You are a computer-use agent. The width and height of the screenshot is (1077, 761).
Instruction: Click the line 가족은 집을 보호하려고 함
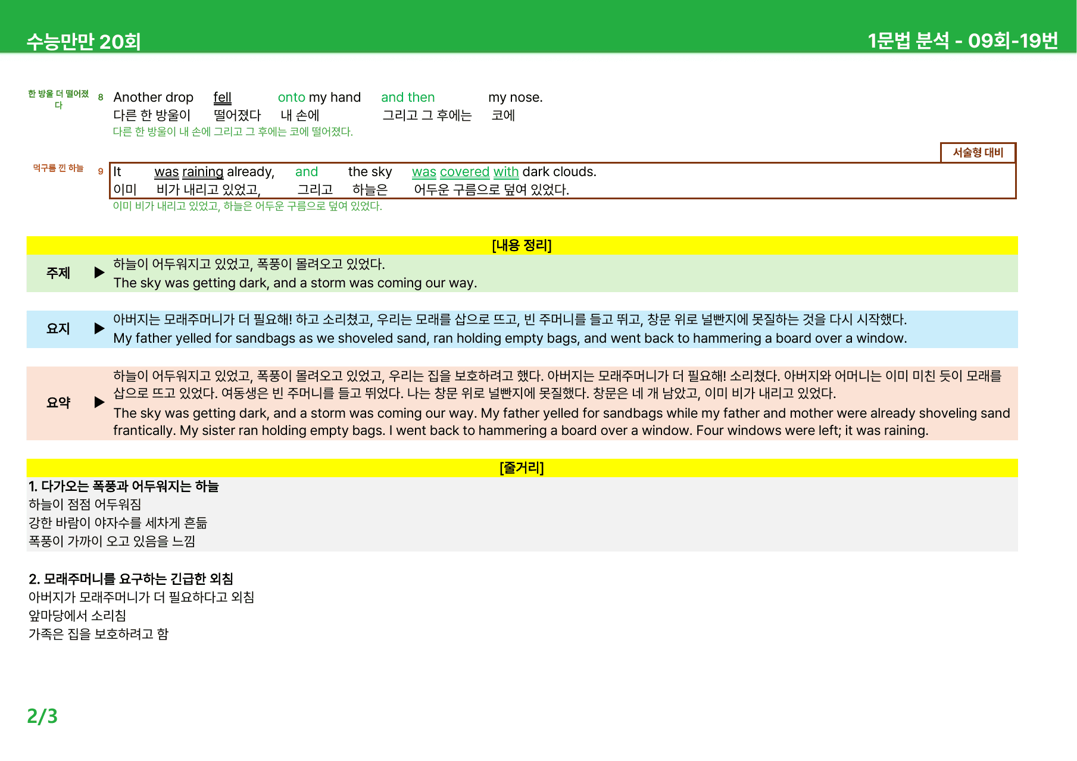coord(99,634)
